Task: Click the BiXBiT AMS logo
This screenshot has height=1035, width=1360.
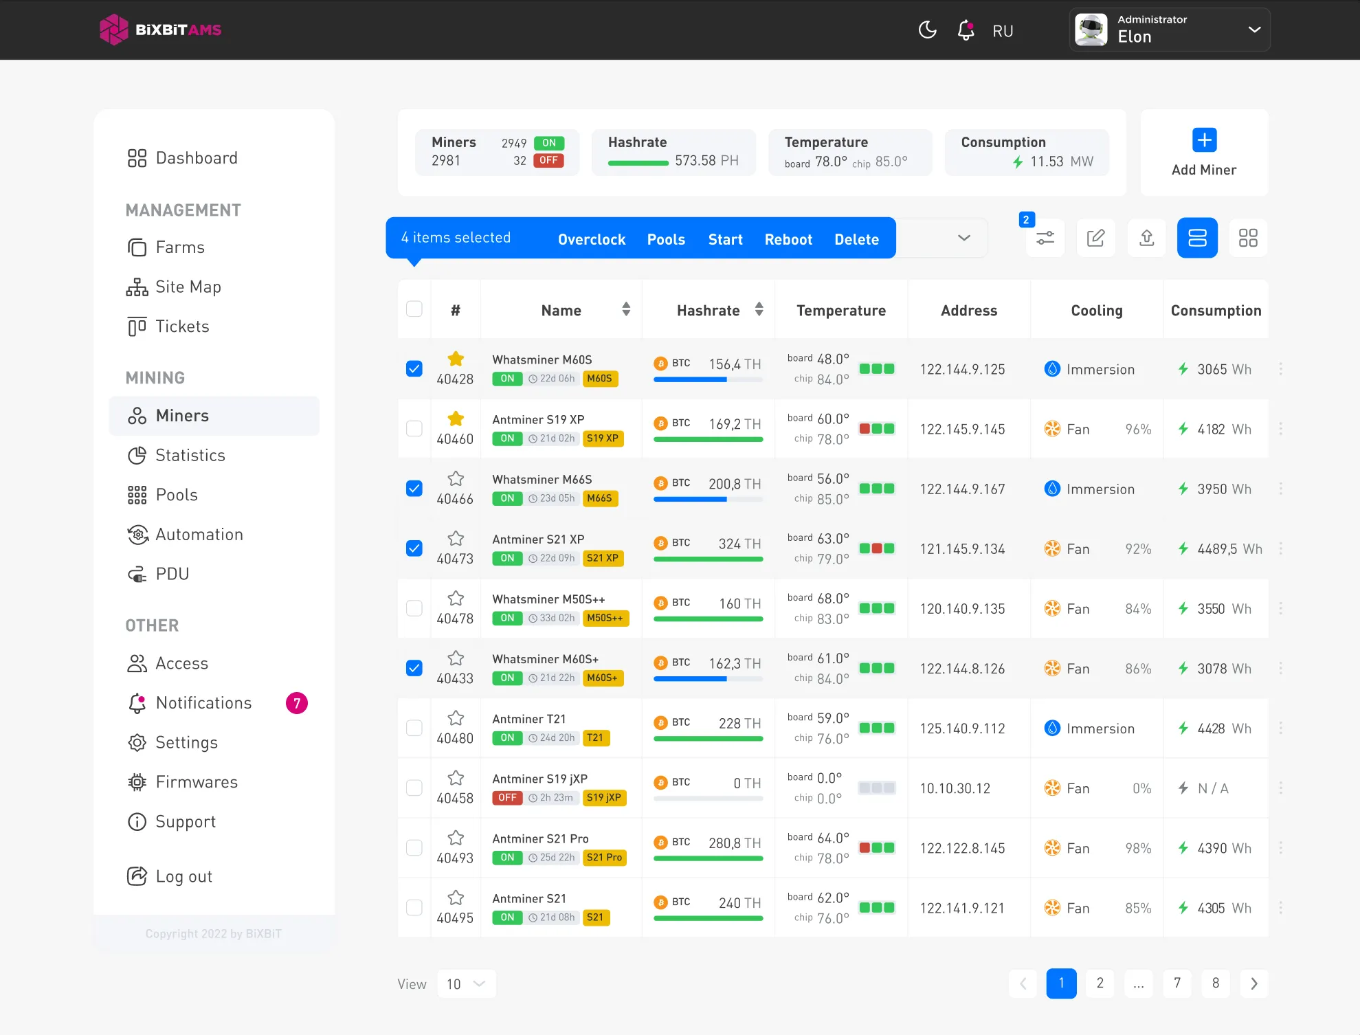Action: 160,30
